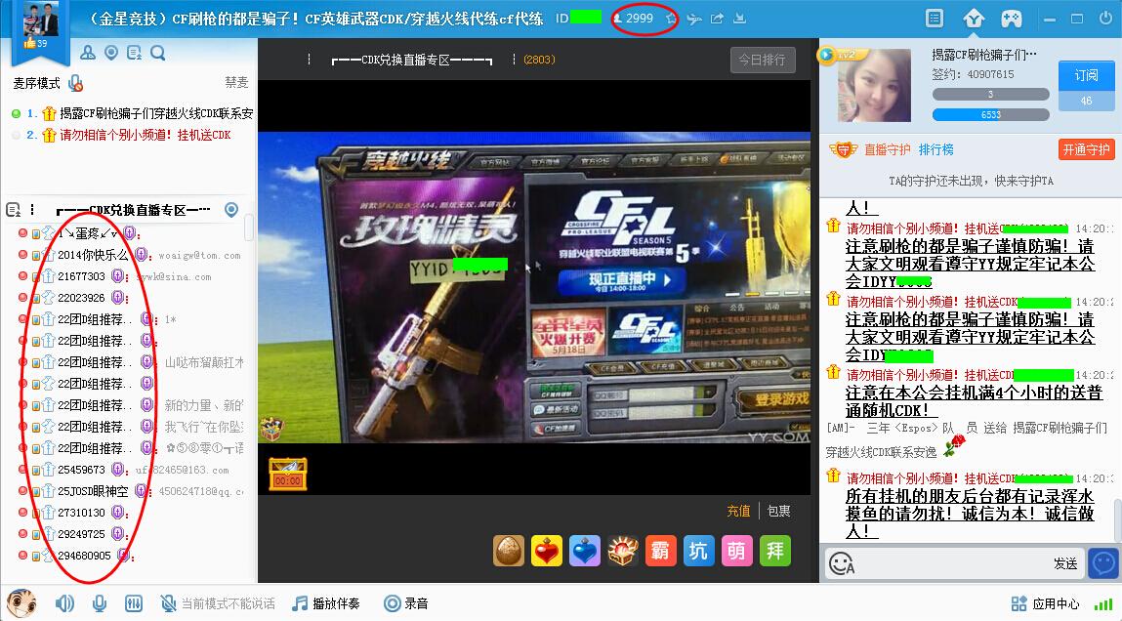
Task: Send the egg gift icon
Action: tap(509, 551)
